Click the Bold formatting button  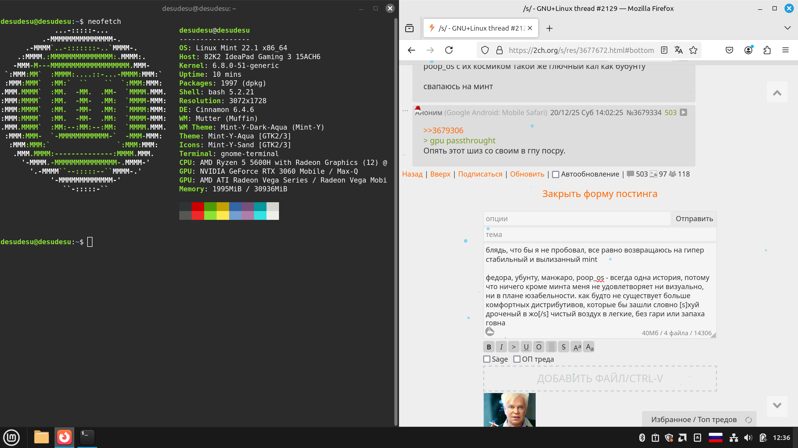click(489, 347)
